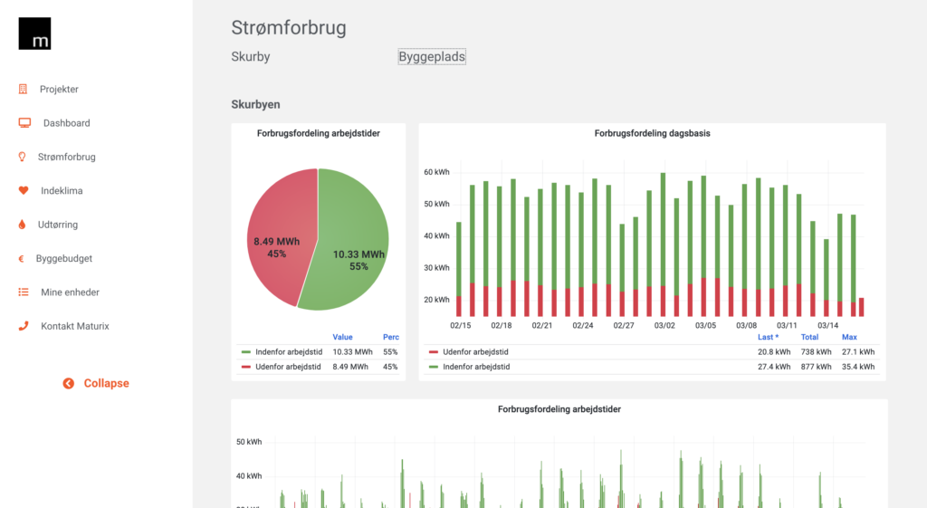Screen dimensions: 927x508
Task: Switch to the Byggeplads tab
Action: coord(432,57)
